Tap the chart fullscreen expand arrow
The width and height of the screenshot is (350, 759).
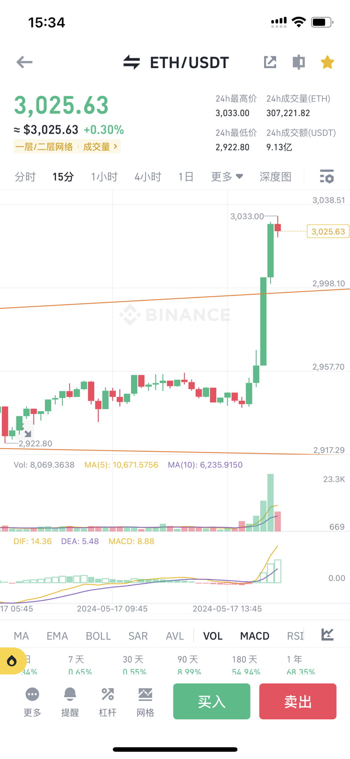click(27, 432)
